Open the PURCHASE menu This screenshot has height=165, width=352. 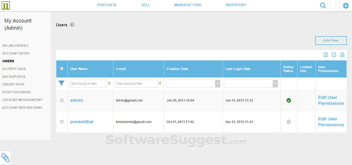107,5
